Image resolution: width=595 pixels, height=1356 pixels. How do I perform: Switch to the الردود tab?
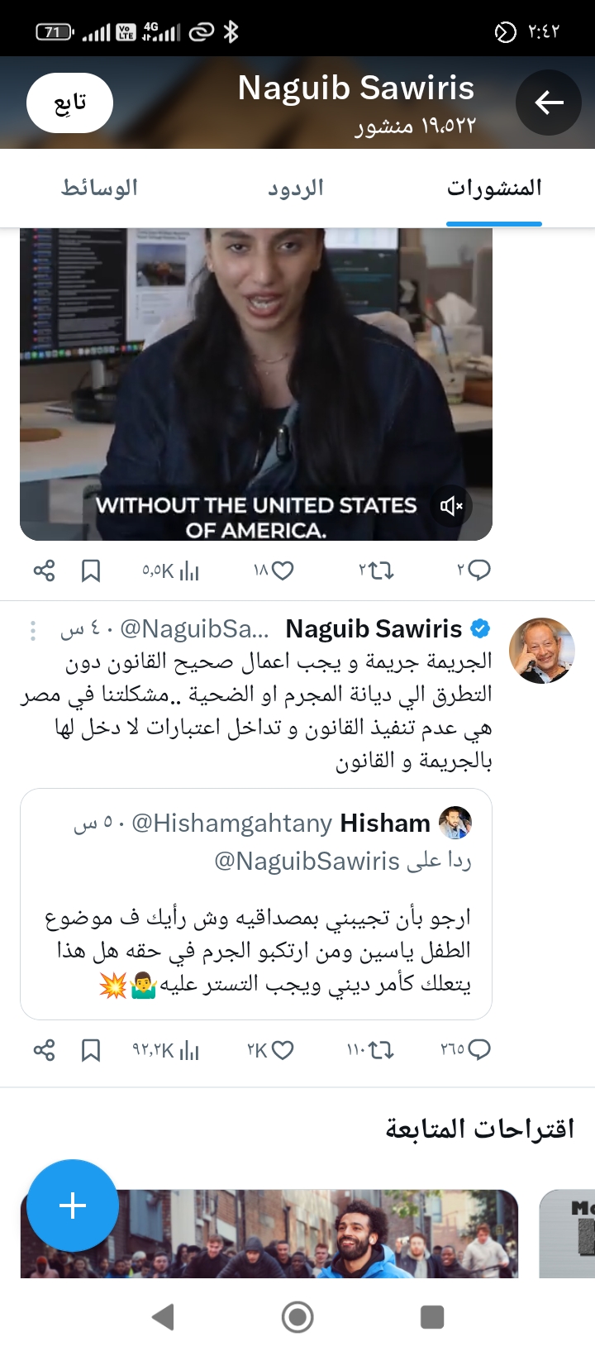point(296,189)
